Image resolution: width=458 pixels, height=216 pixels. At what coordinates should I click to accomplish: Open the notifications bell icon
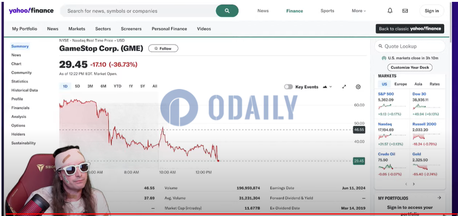[x=390, y=11]
